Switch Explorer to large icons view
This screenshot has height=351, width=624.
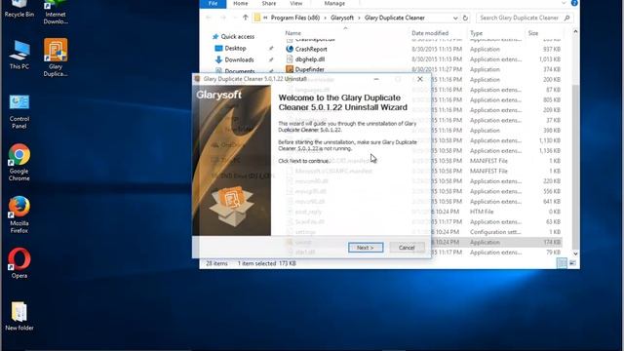pos(572,263)
